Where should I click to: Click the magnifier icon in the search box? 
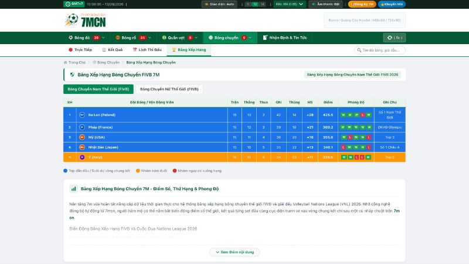click(359, 50)
